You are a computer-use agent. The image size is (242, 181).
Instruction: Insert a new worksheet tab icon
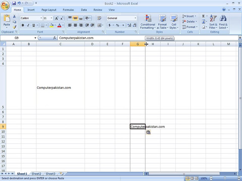62,174
